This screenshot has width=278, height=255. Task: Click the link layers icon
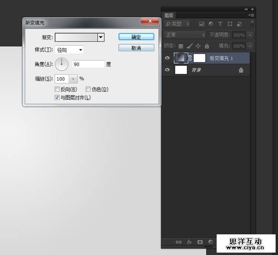[178, 242]
